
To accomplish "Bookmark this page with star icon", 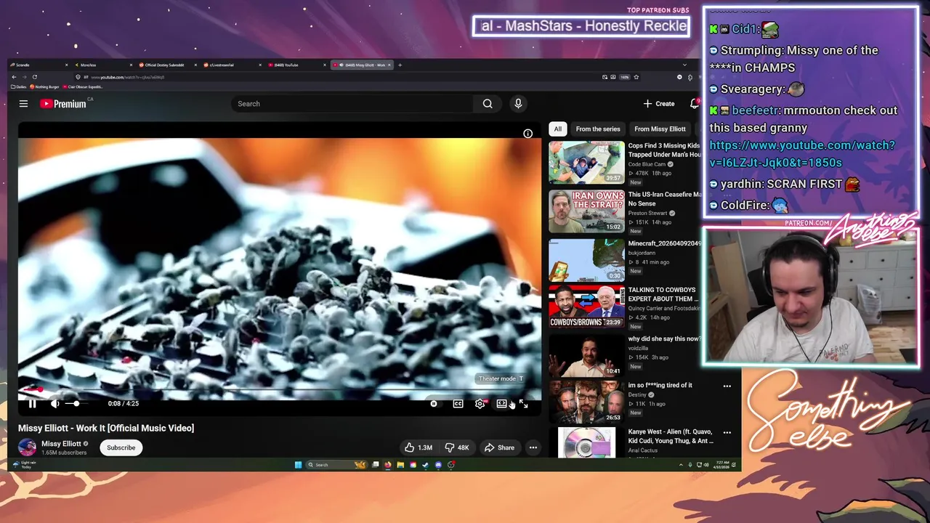I will [x=636, y=77].
